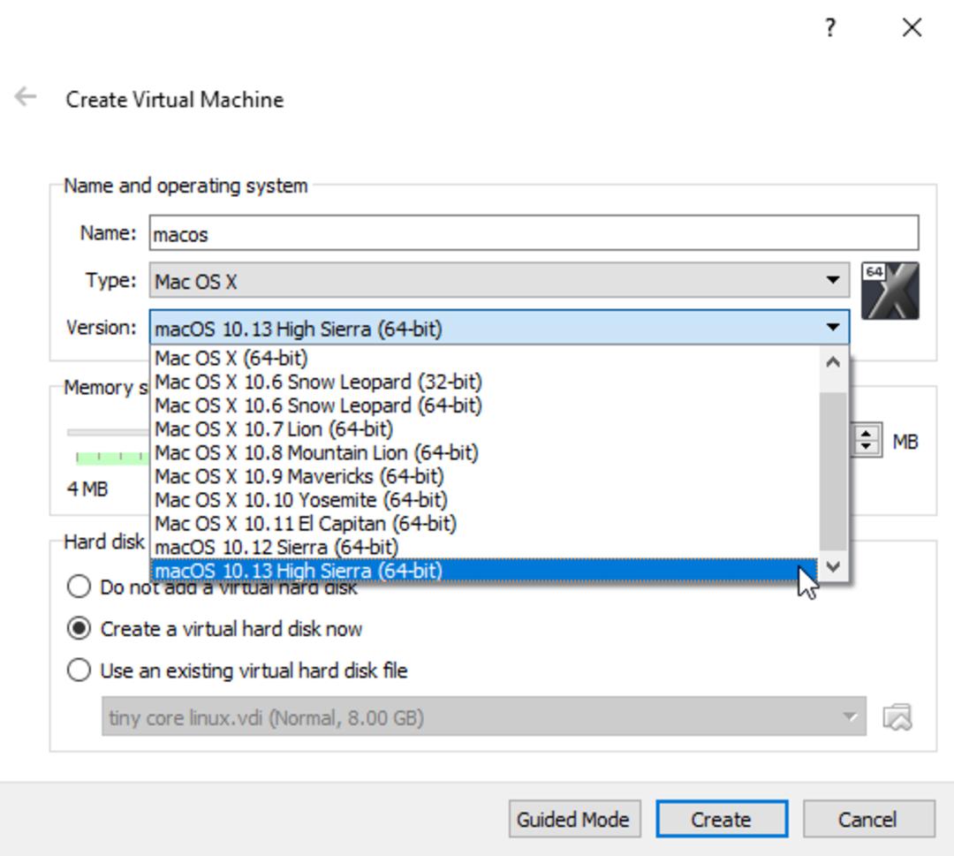Image resolution: width=954 pixels, height=856 pixels.
Task: Choose macOS 10.13 High Sierra (64-bit) in list
Action: click(484, 571)
